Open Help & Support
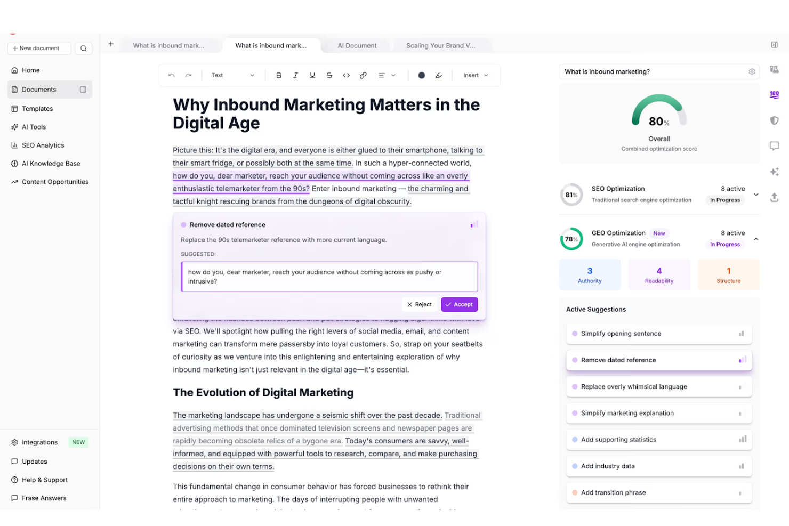This screenshot has height=526, width=789. (x=50, y=480)
